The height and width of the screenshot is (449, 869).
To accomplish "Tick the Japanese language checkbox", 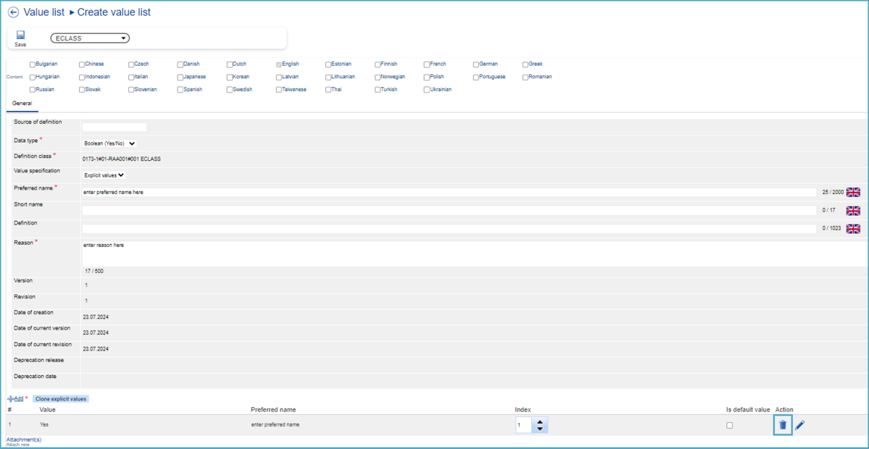I will coord(180,77).
